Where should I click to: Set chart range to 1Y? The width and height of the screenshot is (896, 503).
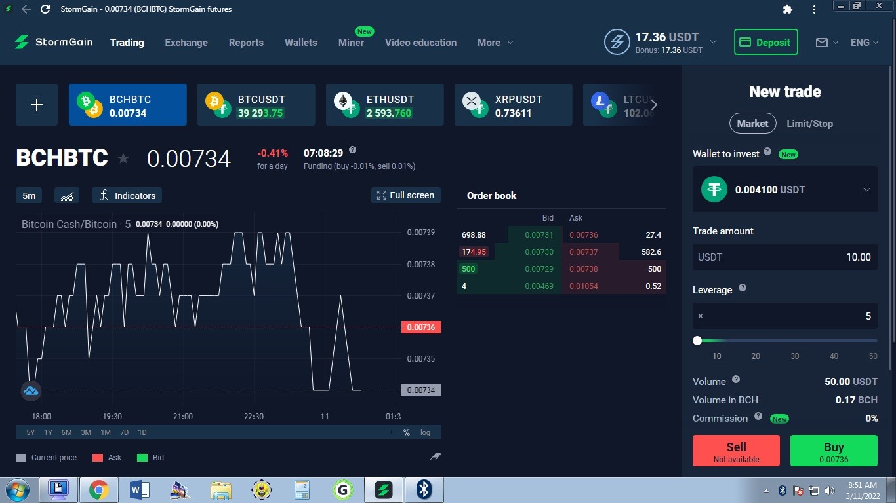click(x=48, y=432)
